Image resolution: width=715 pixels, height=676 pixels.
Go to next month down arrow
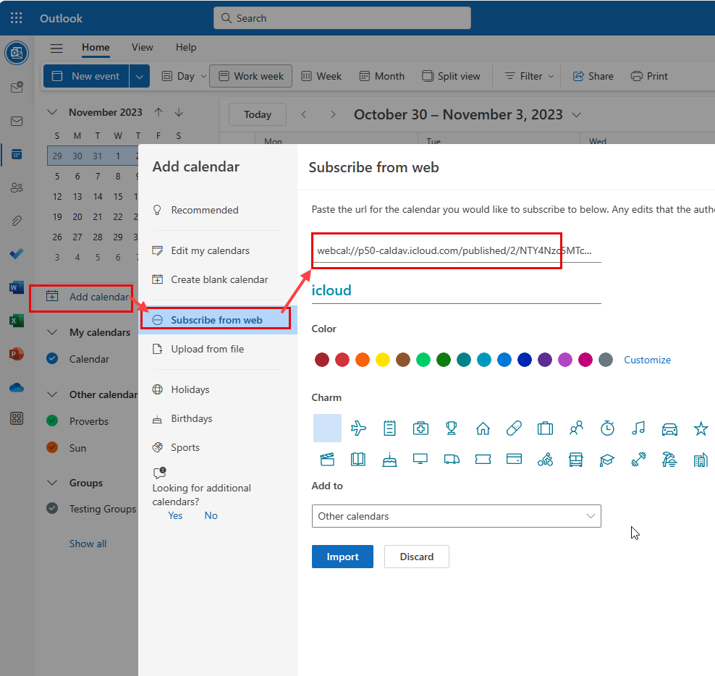click(179, 112)
